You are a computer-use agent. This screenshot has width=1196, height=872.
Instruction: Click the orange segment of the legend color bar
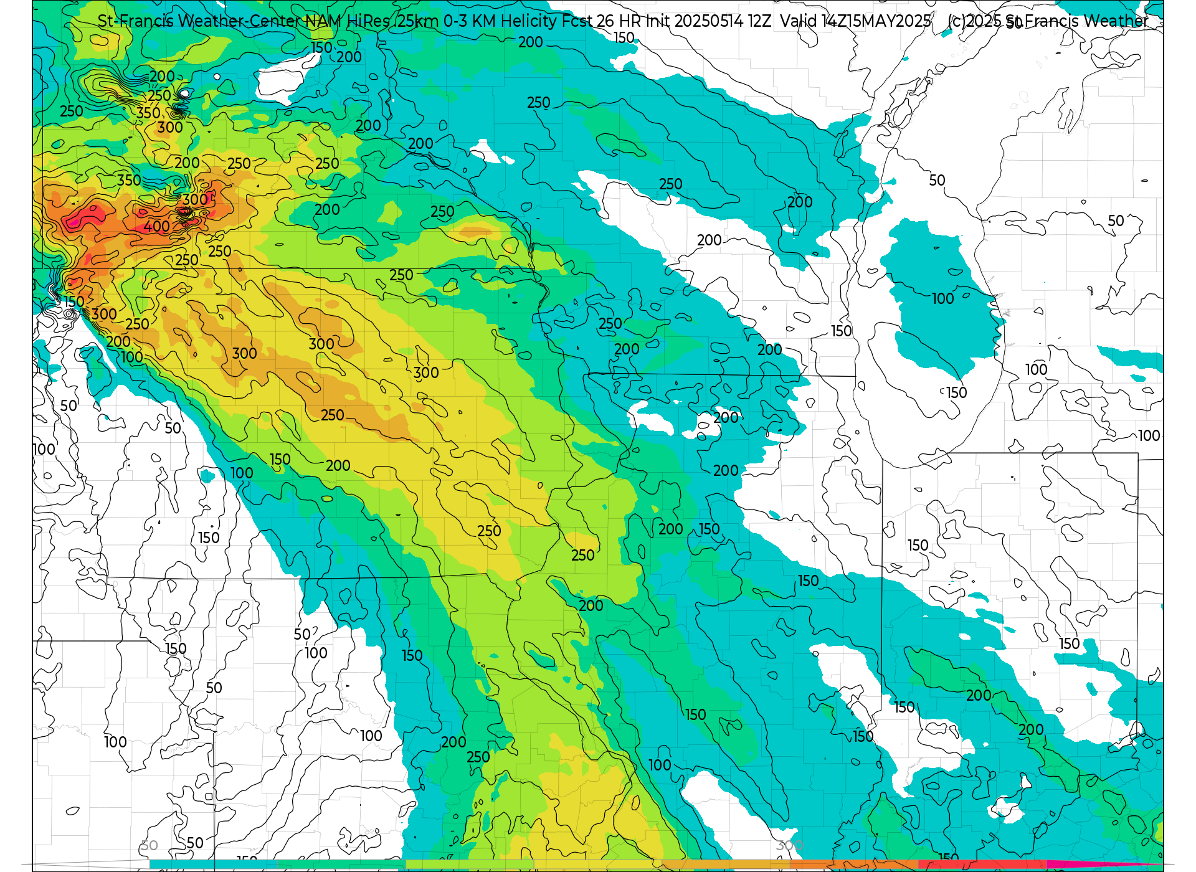[x=854, y=865]
